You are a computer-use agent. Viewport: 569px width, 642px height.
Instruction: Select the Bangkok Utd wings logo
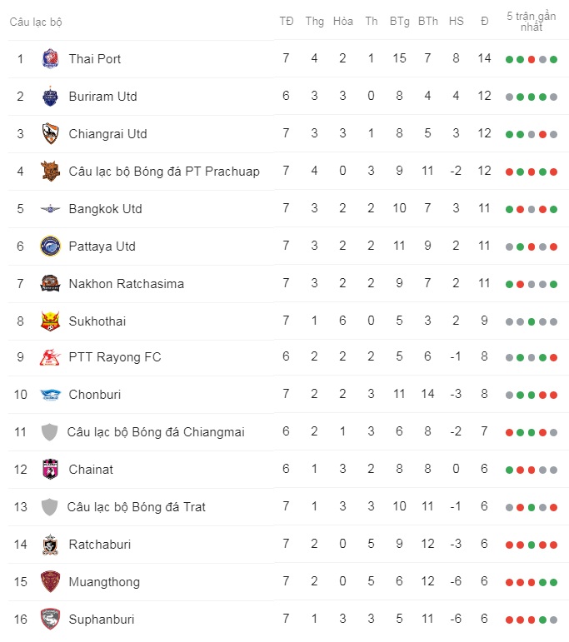point(50,209)
